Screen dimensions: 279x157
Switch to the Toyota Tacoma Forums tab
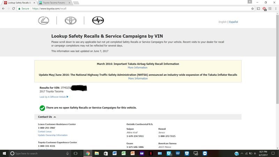tap(54, 3)
